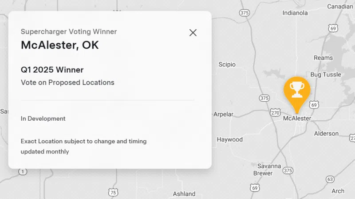Select the Scipio town label
This screenshot has width=355, height=199.
click(227, 65)
